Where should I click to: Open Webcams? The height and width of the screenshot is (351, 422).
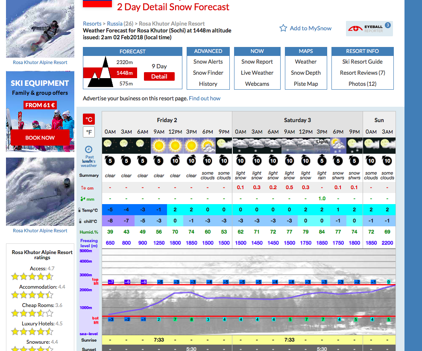257,84
